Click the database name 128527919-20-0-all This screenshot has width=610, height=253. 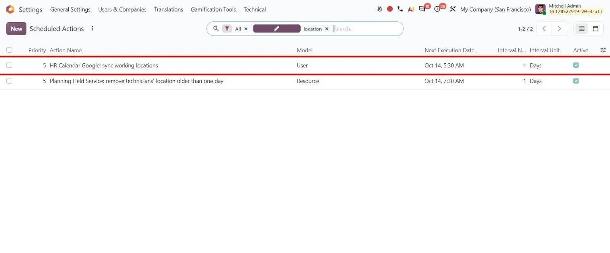[576, 12]
